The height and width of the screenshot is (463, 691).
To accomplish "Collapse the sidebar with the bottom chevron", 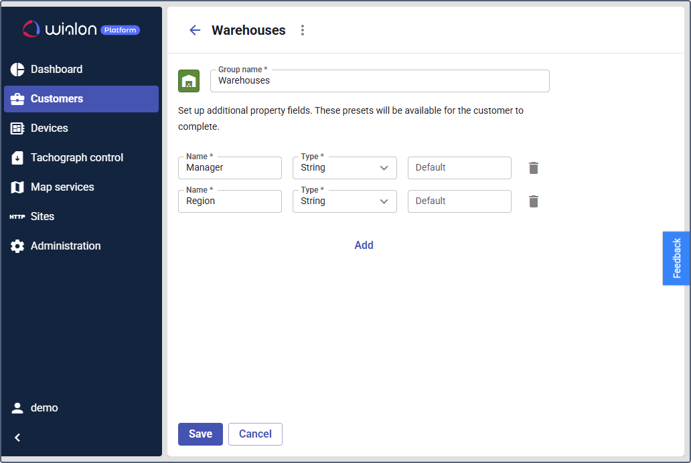I will tap(18, 438).
